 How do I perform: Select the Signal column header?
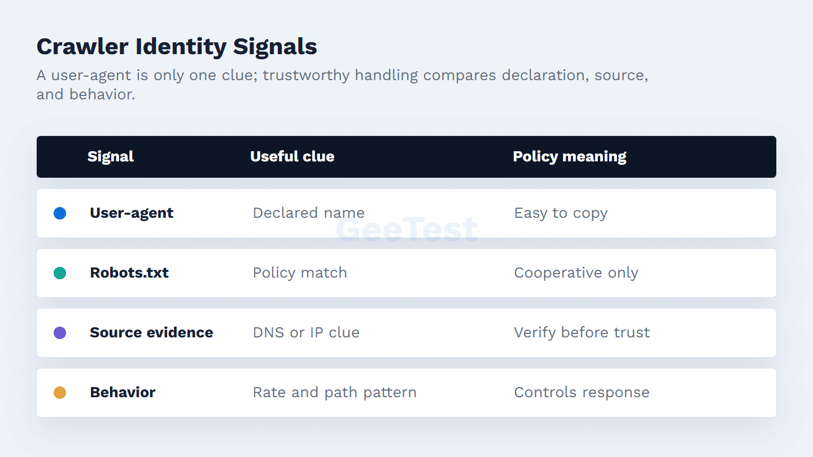pos(111,157)
